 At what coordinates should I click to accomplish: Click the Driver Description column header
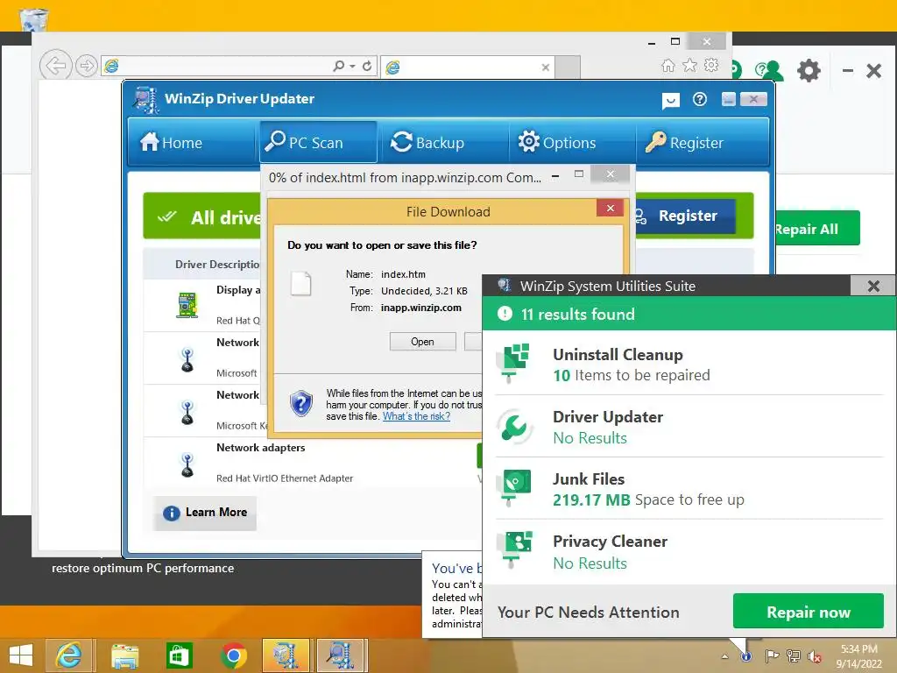pyautogui.click(x=217, y=265)
